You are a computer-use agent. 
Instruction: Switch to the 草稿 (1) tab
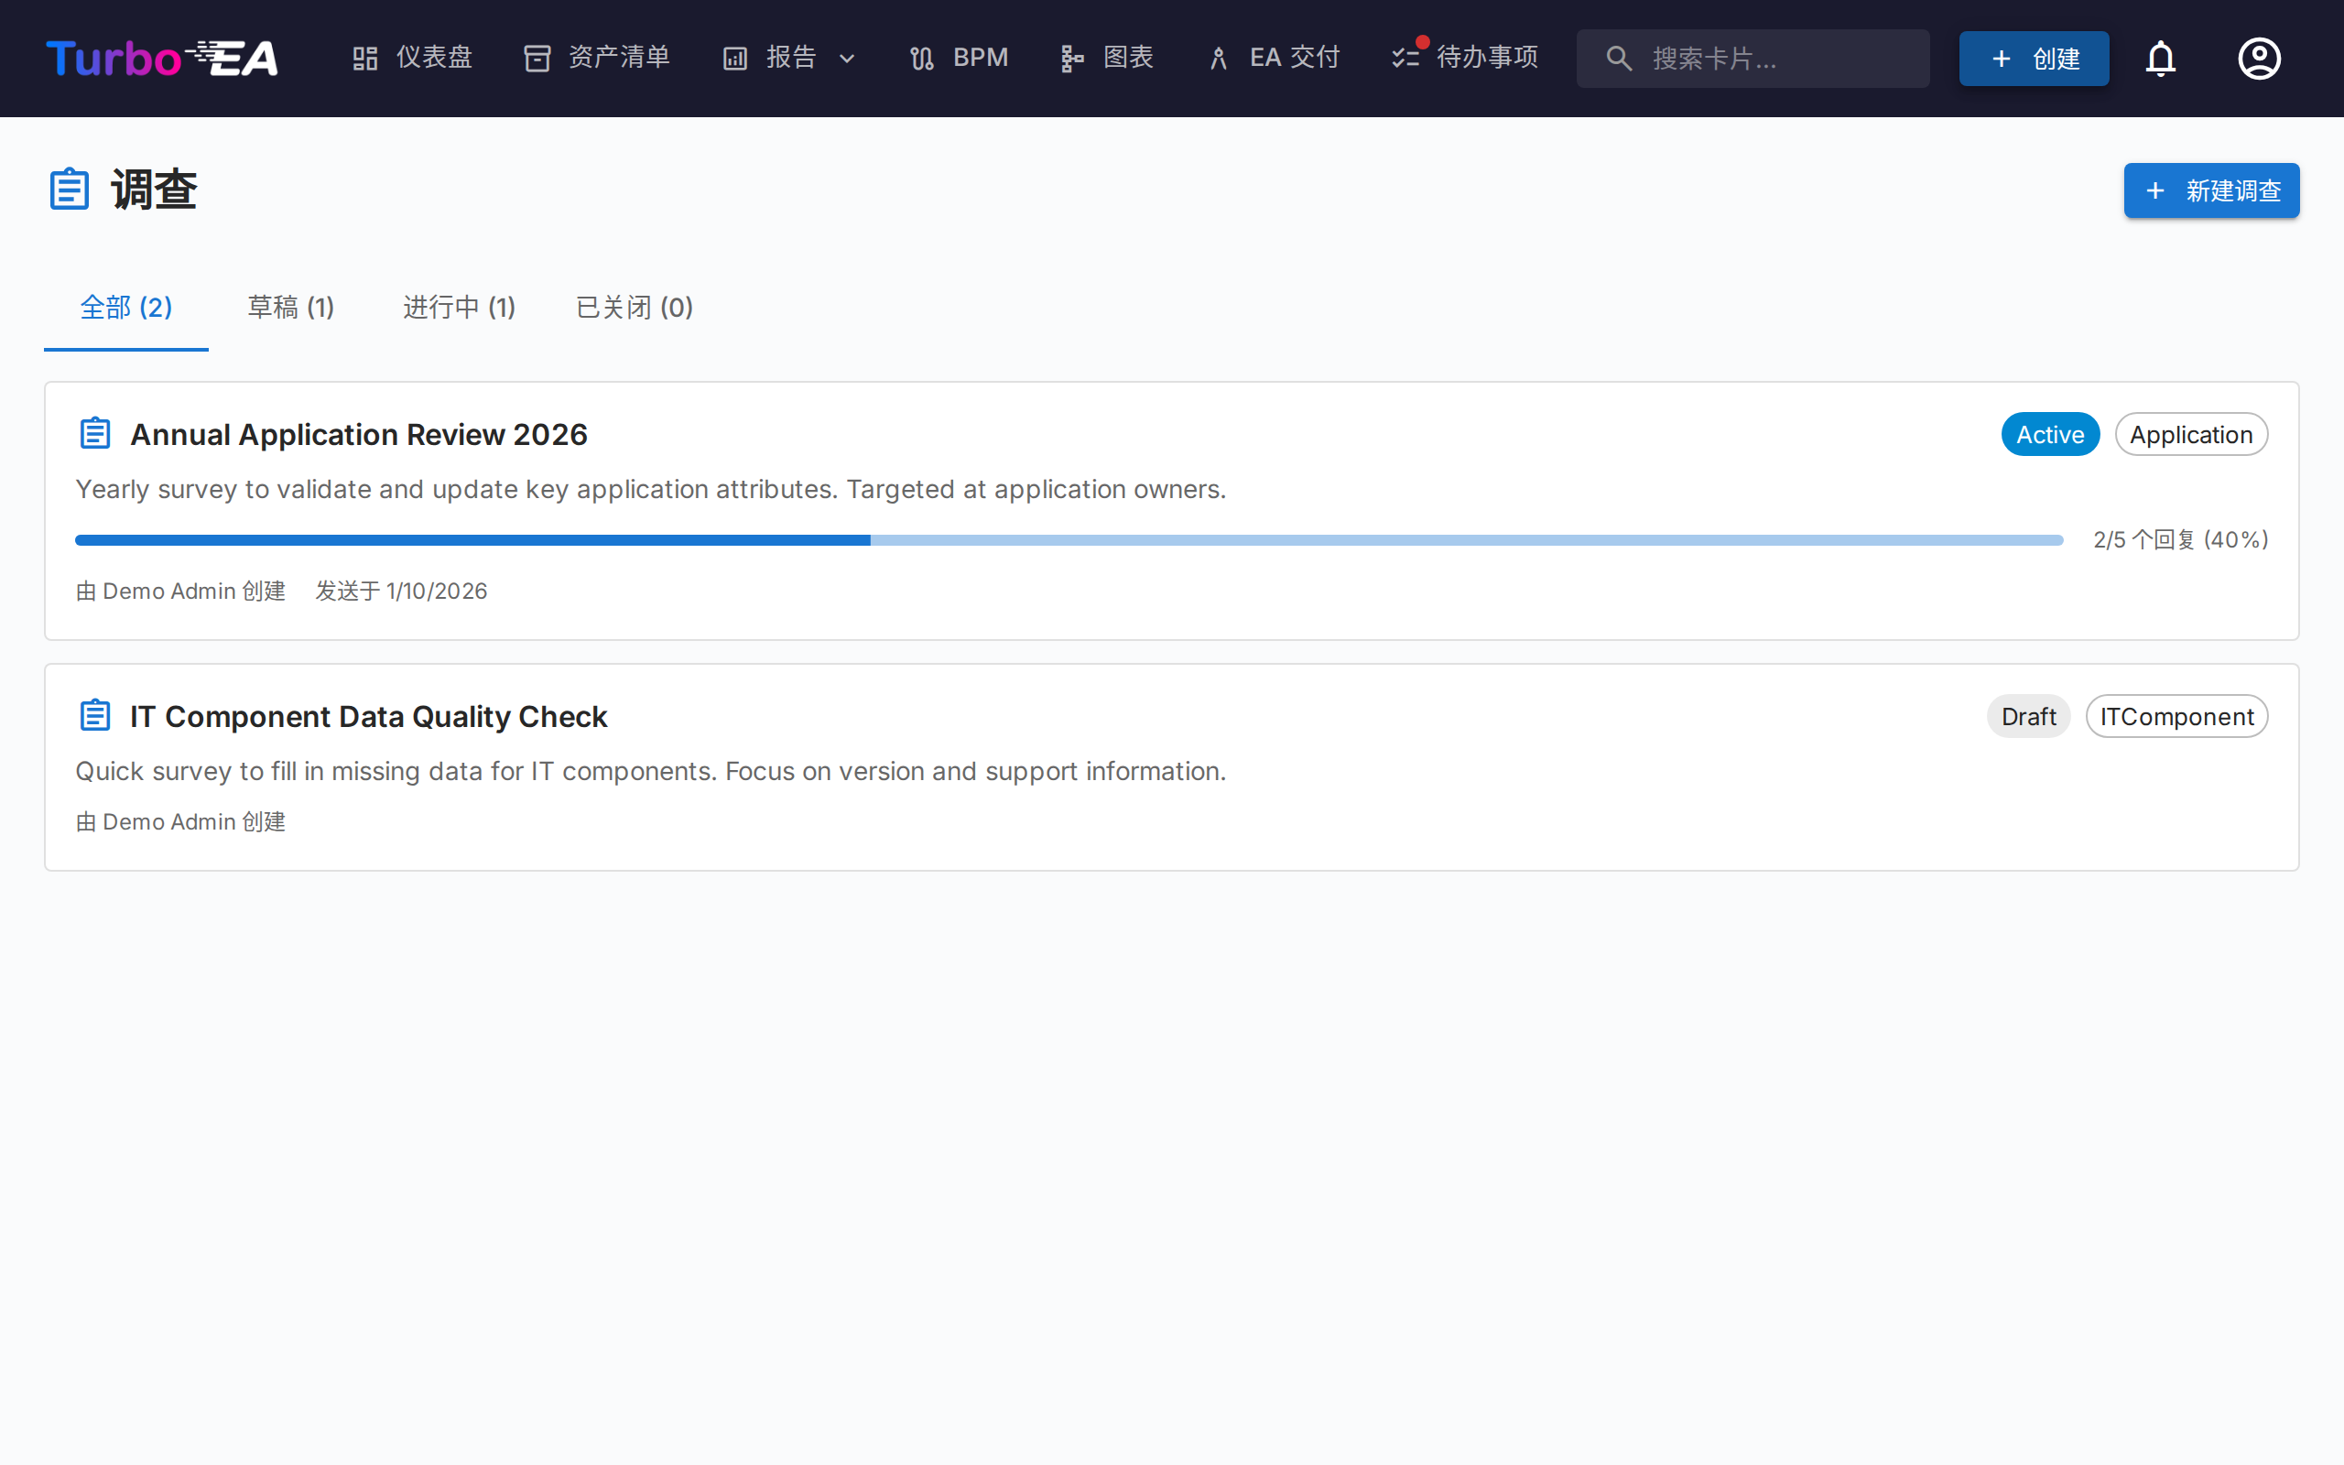[x=290, y=309]
